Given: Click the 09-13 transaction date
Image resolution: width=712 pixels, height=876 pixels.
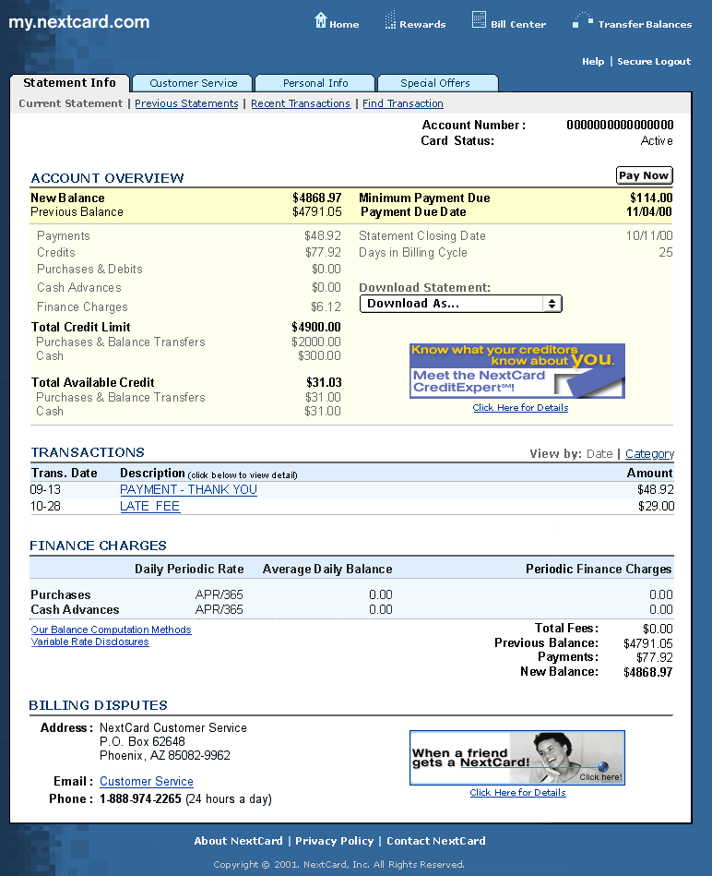Looking at the screenshot, I should point(45,489).
